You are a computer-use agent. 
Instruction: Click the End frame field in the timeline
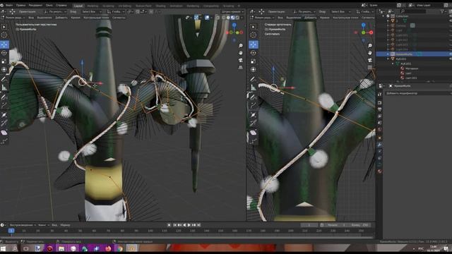[x=359, y=225]
